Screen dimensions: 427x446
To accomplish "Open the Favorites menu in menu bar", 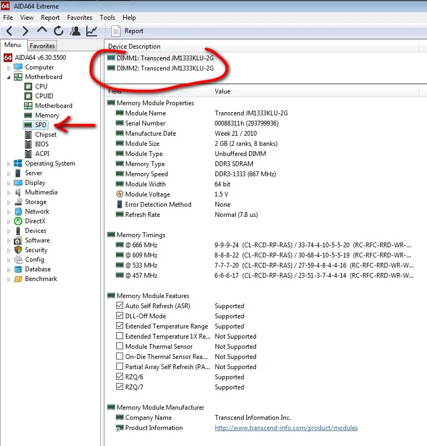I will point(79,18).
